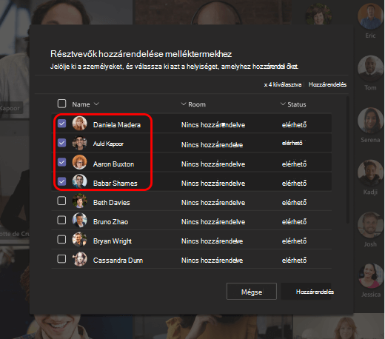Click Daniela Madera's elérhető status
385x339 pixels.
pos(294,125)
